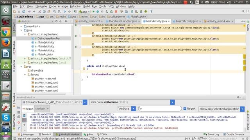The image size is (250, 140).
Task: Save all with floppy disk icon
Action: point(19,11)
